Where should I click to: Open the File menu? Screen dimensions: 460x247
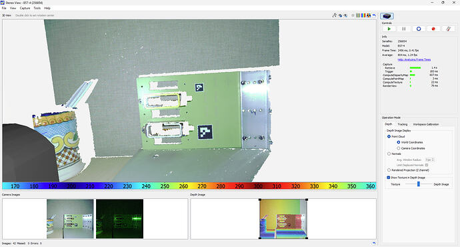tap(4, 8)
